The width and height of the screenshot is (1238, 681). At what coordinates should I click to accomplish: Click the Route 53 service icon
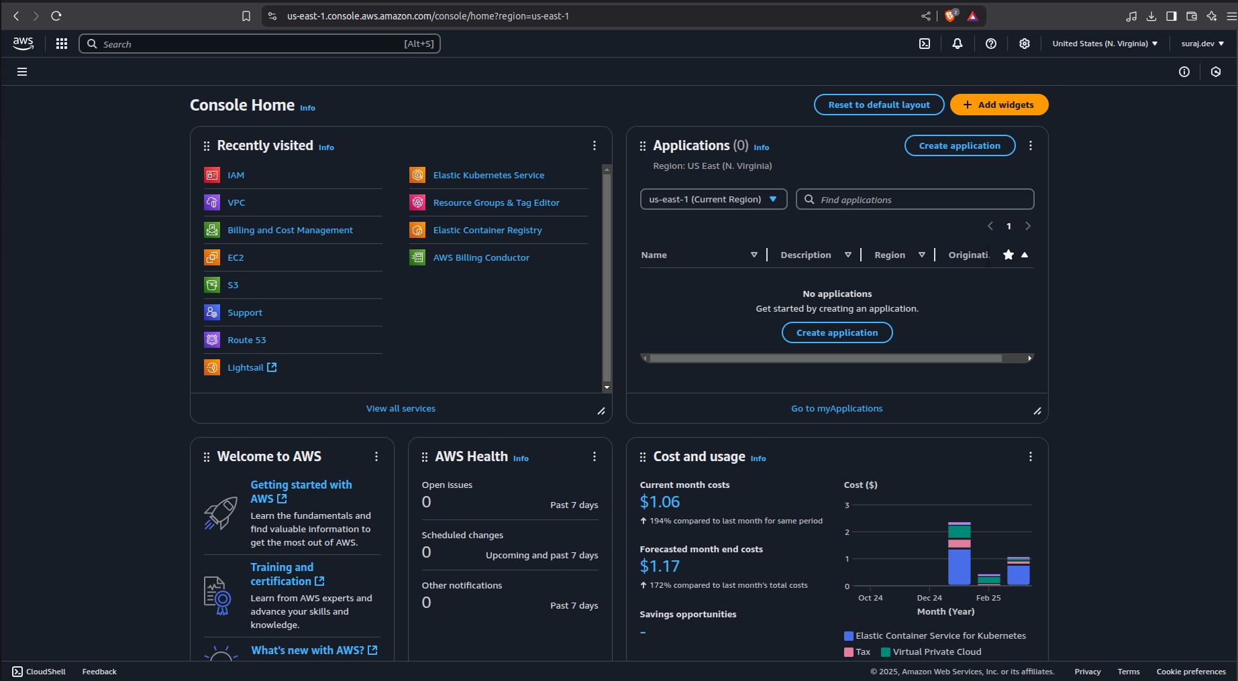pos(212,340)
